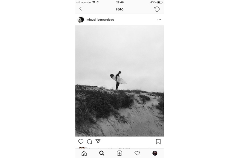Open the activity heart tab
Image resolution: width=239 pixels, height=158 pixels.
(137, 153)
